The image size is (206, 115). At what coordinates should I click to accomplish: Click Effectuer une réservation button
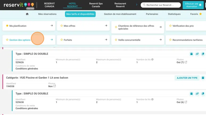coord(193,5)
